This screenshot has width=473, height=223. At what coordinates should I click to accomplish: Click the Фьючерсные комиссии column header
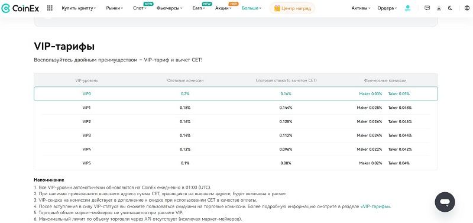[385, 80]
